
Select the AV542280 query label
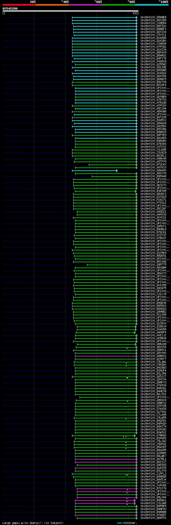pos(10,9)
